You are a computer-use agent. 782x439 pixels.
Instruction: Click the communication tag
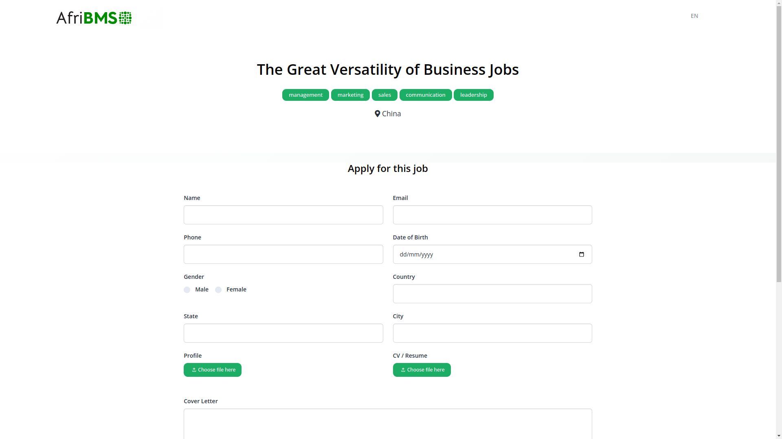tap(426, 95)
